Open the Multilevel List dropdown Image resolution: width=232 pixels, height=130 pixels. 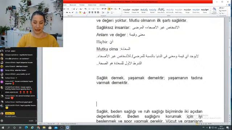(x=98, y=9)
